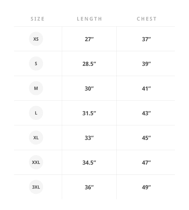
Task: Click the SIZE column header
Action: point(38,19)
